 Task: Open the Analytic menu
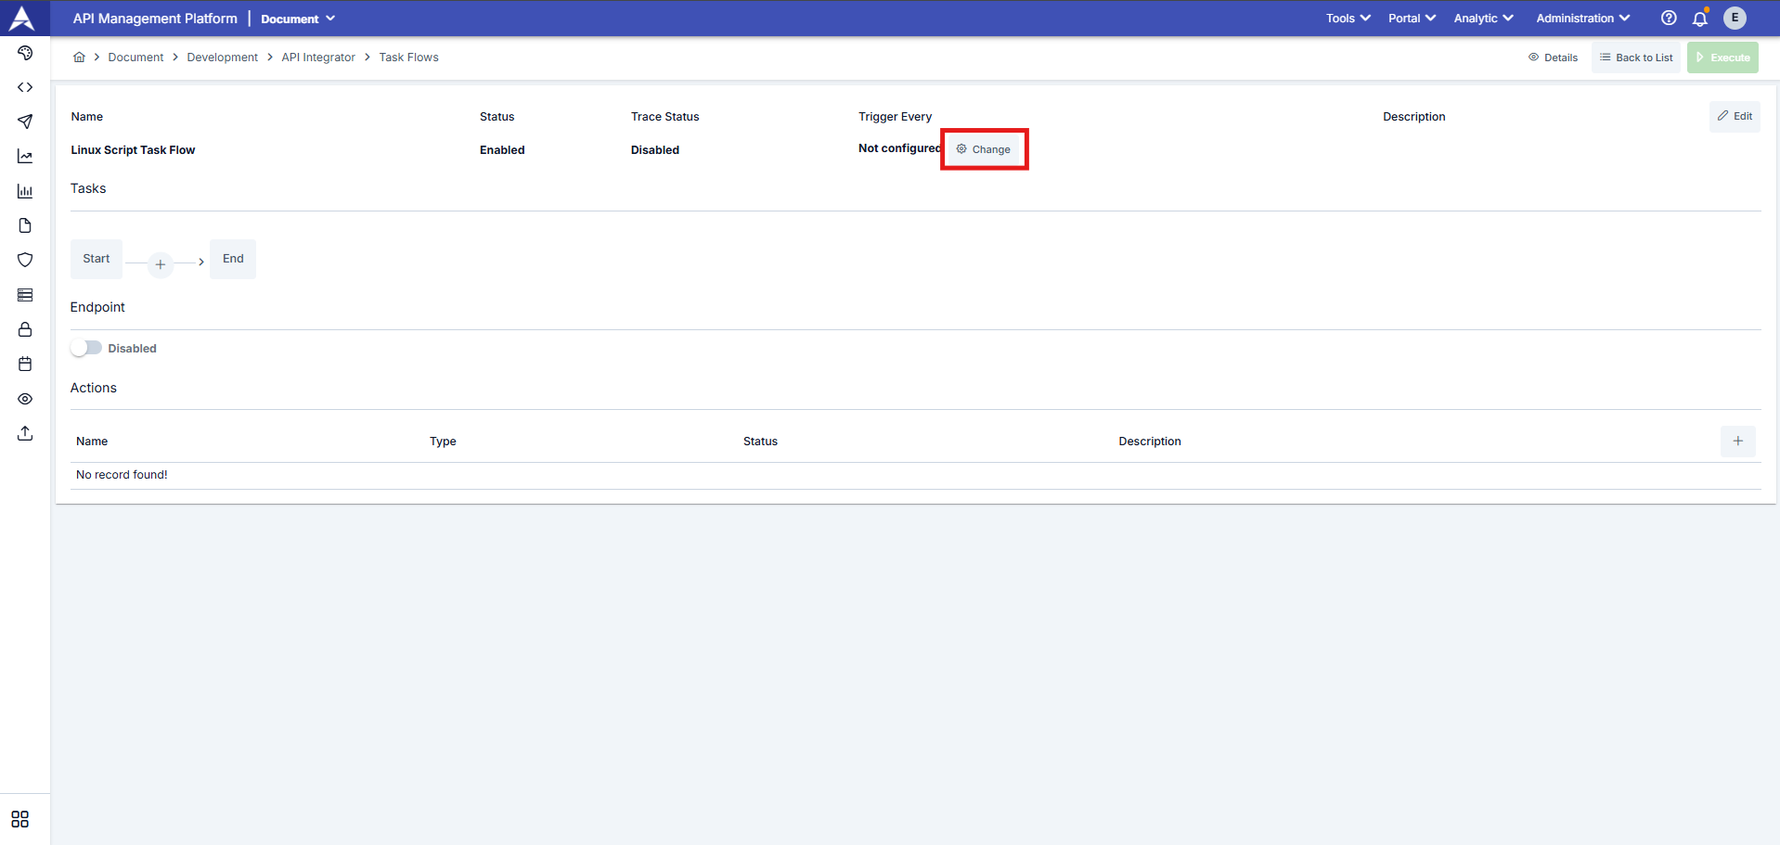click(1483, 19)
